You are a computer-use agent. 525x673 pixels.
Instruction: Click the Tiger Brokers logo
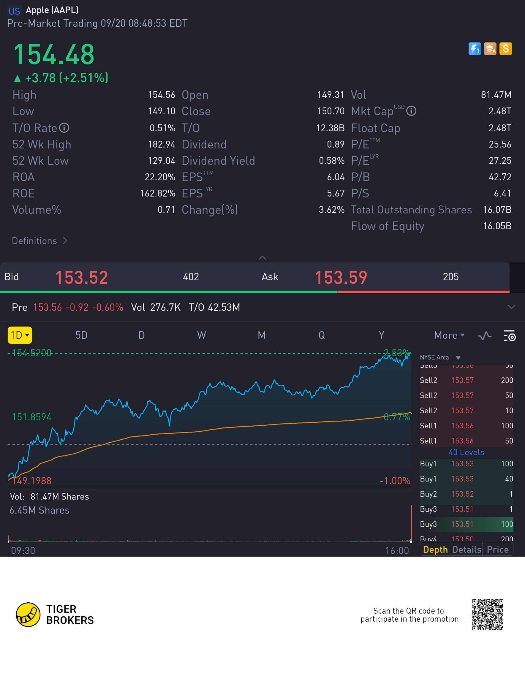coord(55,615)
